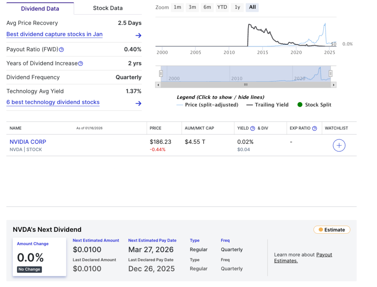Click the Exp Ratio column help icon
Screen dimensions: 377x287
tap(314, 128)
